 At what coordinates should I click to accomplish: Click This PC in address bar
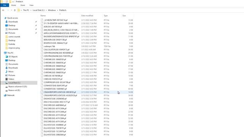[x=26, y=10]
